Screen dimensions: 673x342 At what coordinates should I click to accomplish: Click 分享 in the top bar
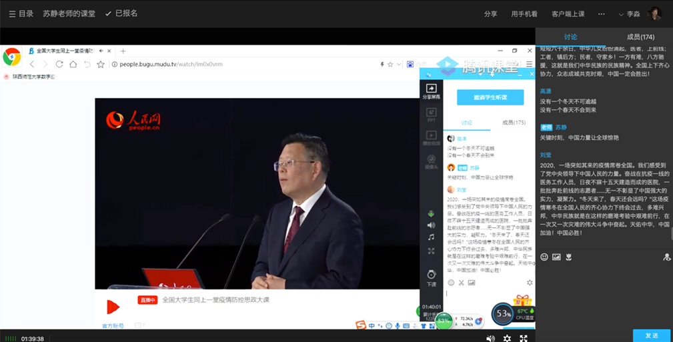[x=491, y=14]
